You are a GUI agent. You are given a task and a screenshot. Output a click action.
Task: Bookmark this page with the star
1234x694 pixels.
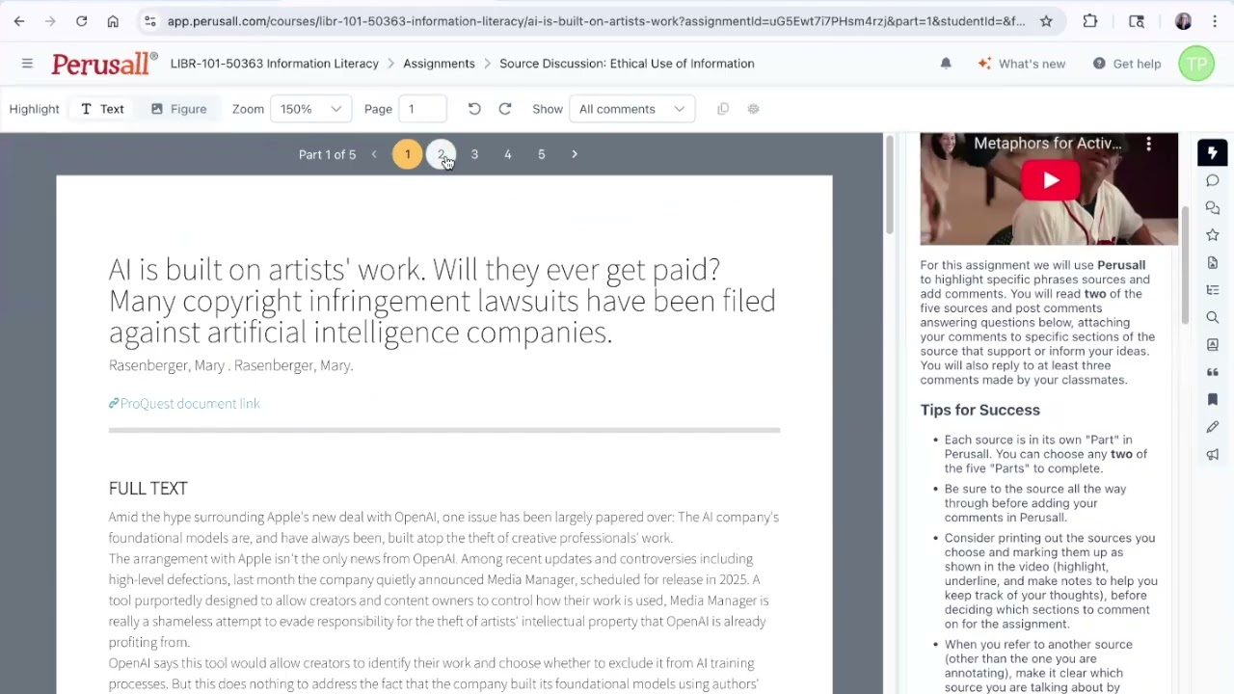pos(1046,21)
